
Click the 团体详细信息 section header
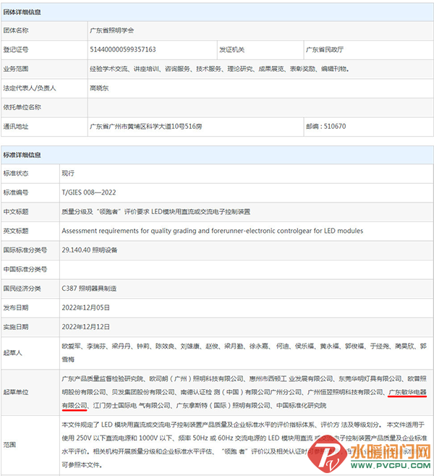tap(217, 12)
